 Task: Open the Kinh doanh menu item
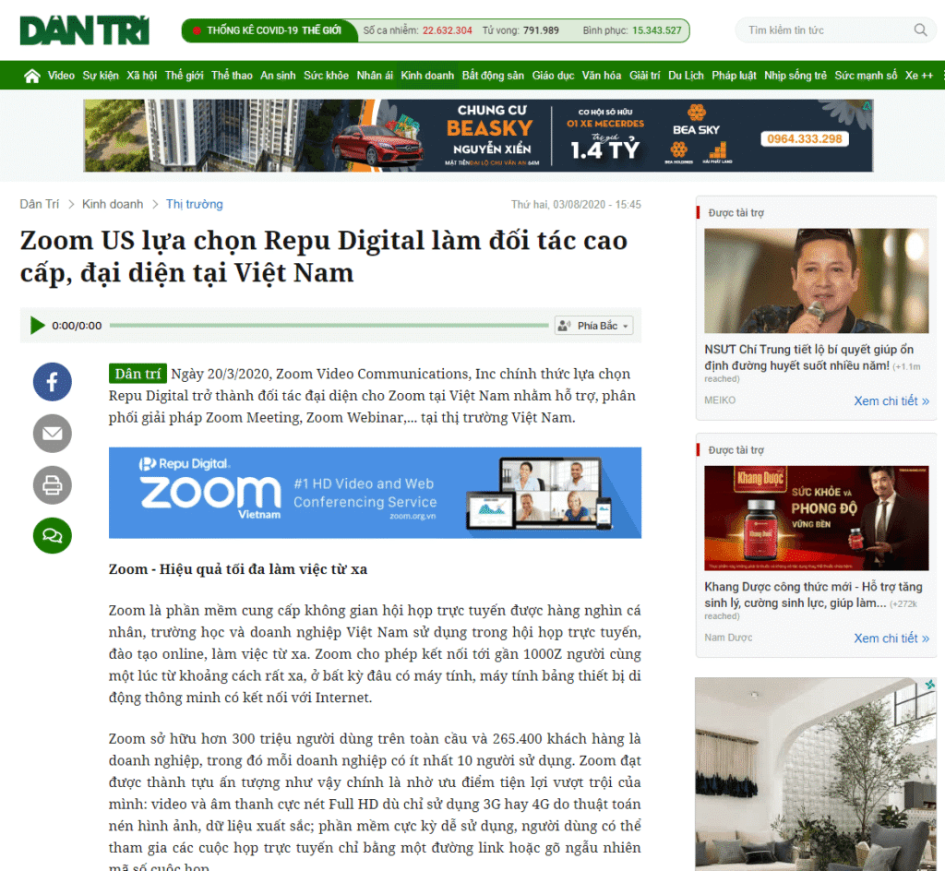(x=427, y=76)
